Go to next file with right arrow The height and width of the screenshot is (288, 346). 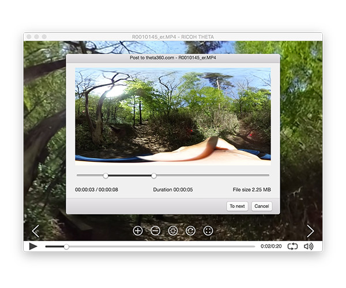[x=310, y=231]
